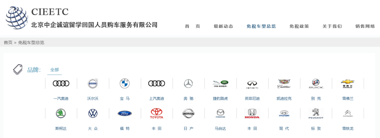Click the Volvo brand logo

(x=93, y=83)
